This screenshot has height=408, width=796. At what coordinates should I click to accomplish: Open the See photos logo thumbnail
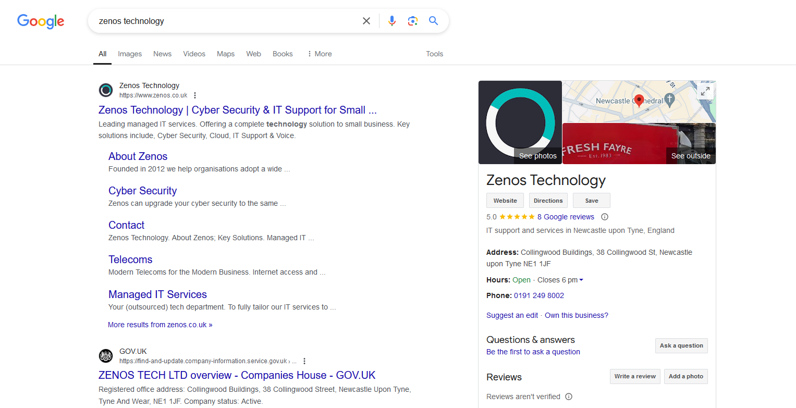pos(520,122)
